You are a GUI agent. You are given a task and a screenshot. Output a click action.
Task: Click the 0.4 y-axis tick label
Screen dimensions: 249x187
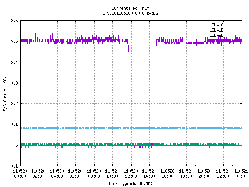[x=14, y=62]
